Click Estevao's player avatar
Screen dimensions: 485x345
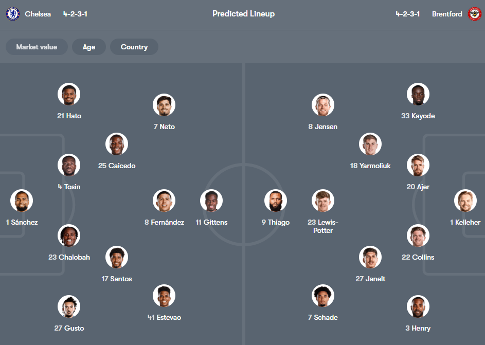point(164,296)
